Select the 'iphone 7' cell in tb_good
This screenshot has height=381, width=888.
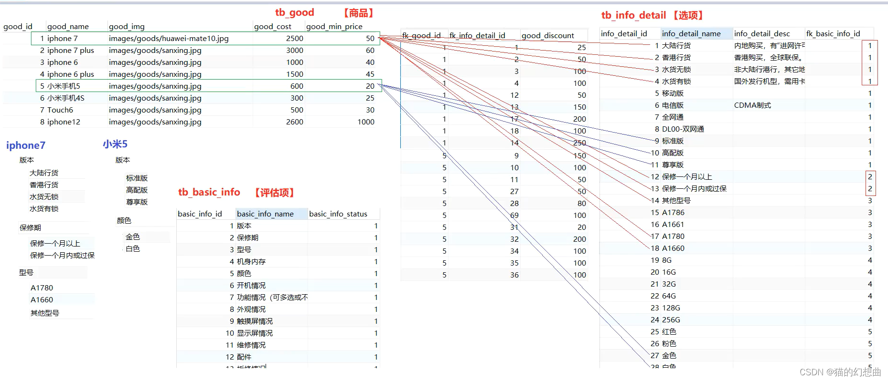(63, 39)
